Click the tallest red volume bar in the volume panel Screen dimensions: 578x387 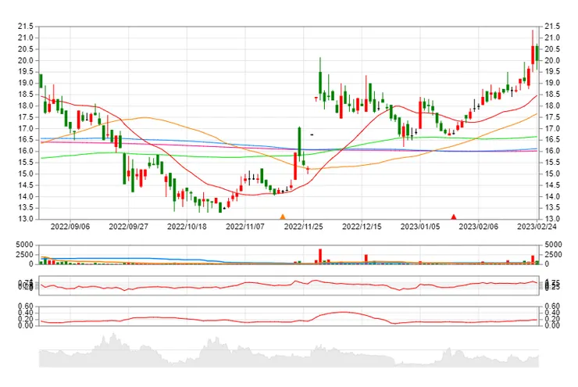(320, 256)
